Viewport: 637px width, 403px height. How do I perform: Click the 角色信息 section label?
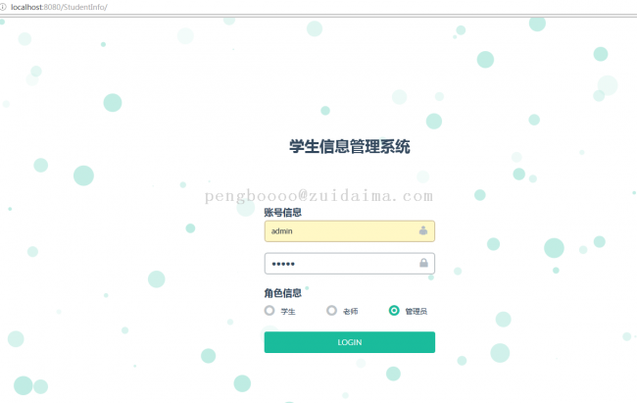[x=283, y=293]
